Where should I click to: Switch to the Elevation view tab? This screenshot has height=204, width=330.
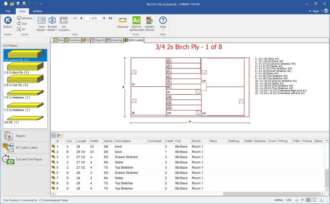click(x=73, y=40)
